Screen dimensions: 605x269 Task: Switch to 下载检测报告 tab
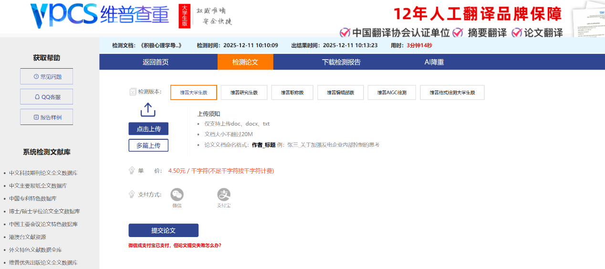click(341, 62)
